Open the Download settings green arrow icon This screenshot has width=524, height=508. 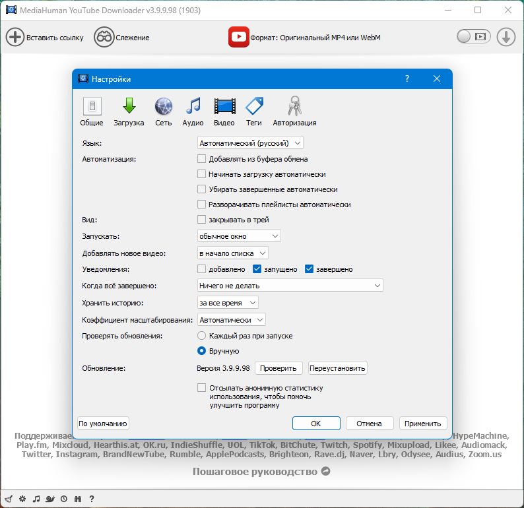point(129,106)
